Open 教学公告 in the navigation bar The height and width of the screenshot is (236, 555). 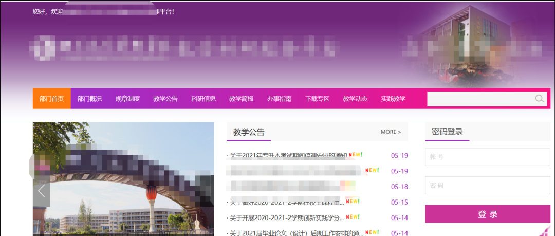coord(165,99)
